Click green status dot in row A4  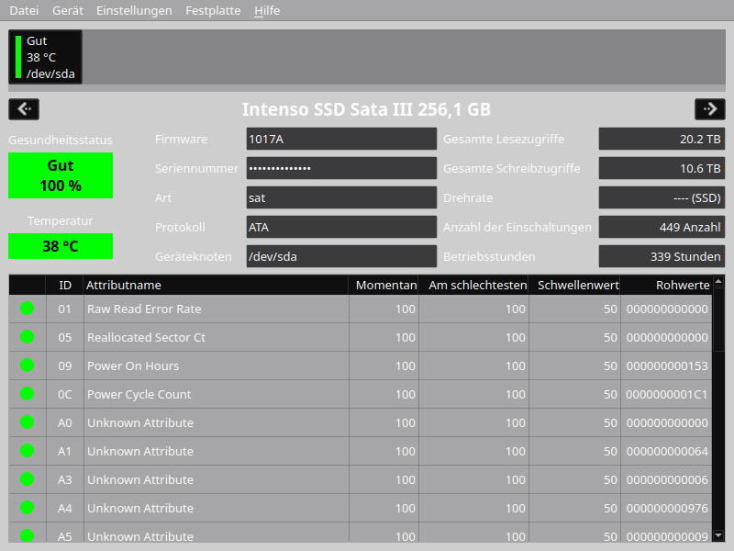[28, 508]
